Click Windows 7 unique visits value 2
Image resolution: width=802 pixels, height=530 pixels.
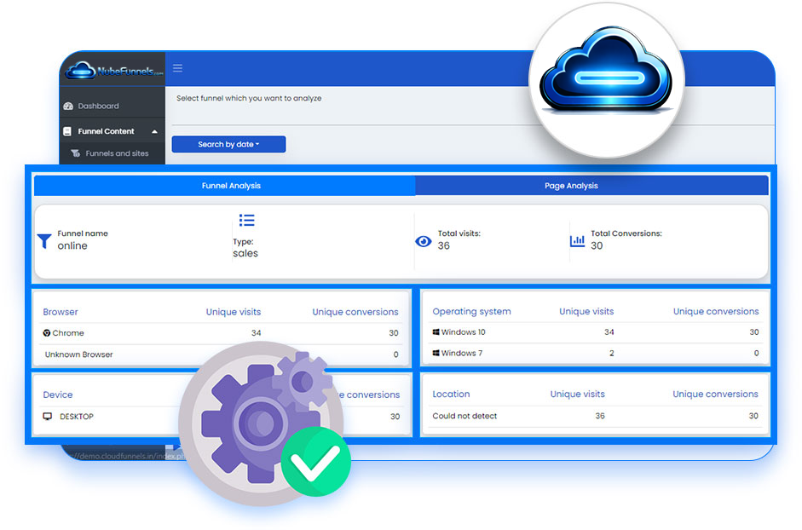pyautogui.click(x=611, y=353)
